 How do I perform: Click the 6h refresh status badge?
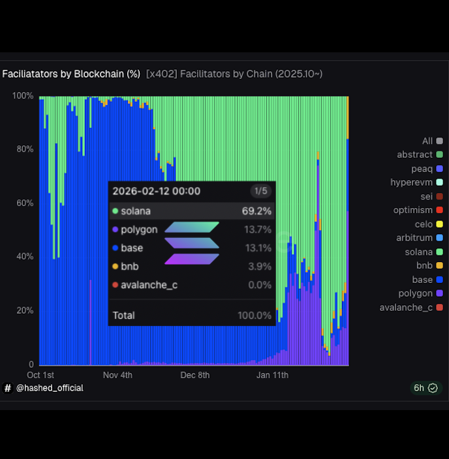[426, 388]
